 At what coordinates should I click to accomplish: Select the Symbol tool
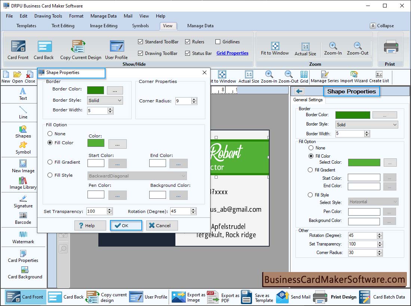tap(23, 148)
